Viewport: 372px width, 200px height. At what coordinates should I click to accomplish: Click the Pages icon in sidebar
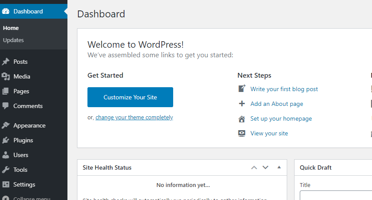6,91
